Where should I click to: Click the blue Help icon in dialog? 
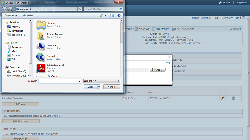(x=119, y=16)
